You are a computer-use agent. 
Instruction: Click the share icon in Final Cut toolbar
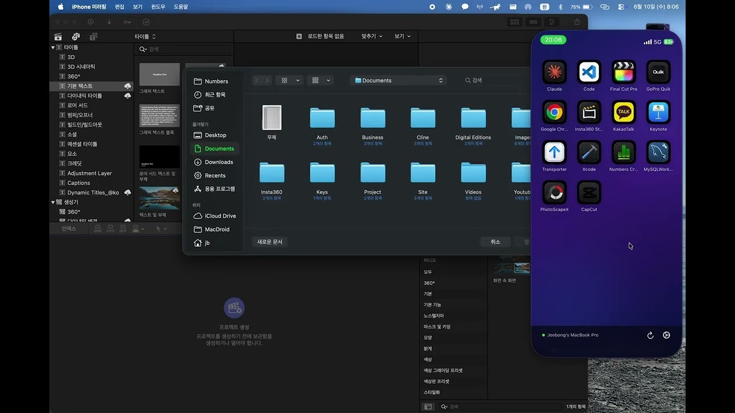click(x=577, y=22)
